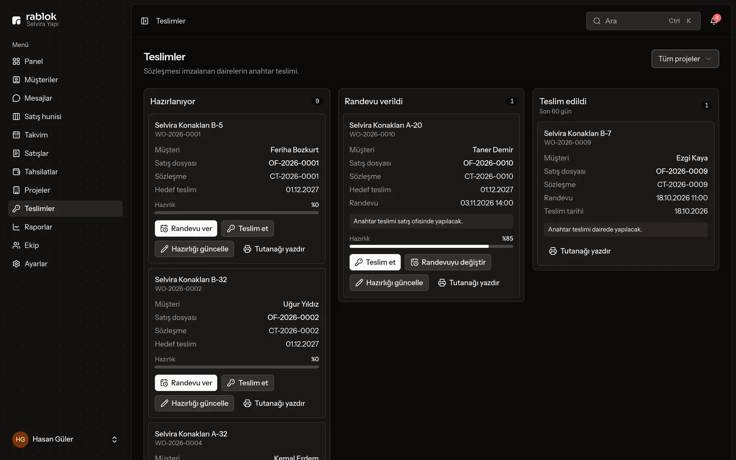736x460 pixels.
Task: Click the Selvira Konakları A-32 card title
Action: coord(191,434)
